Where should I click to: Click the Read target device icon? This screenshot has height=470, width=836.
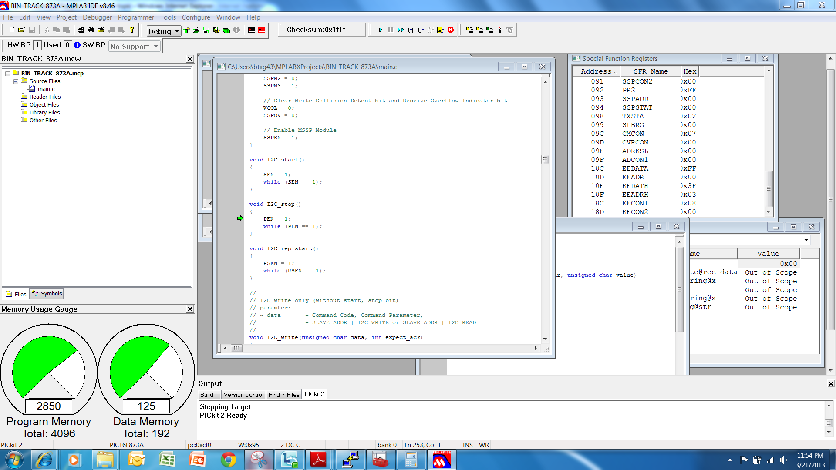click(479, 30)
